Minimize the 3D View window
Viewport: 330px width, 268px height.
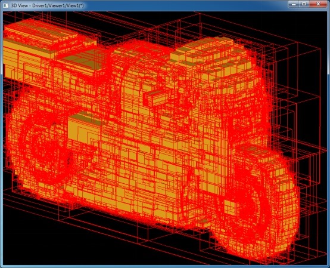point(294,4)
